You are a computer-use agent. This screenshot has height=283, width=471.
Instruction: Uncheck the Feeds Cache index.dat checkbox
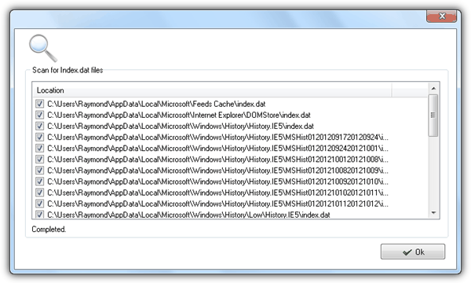40,104
